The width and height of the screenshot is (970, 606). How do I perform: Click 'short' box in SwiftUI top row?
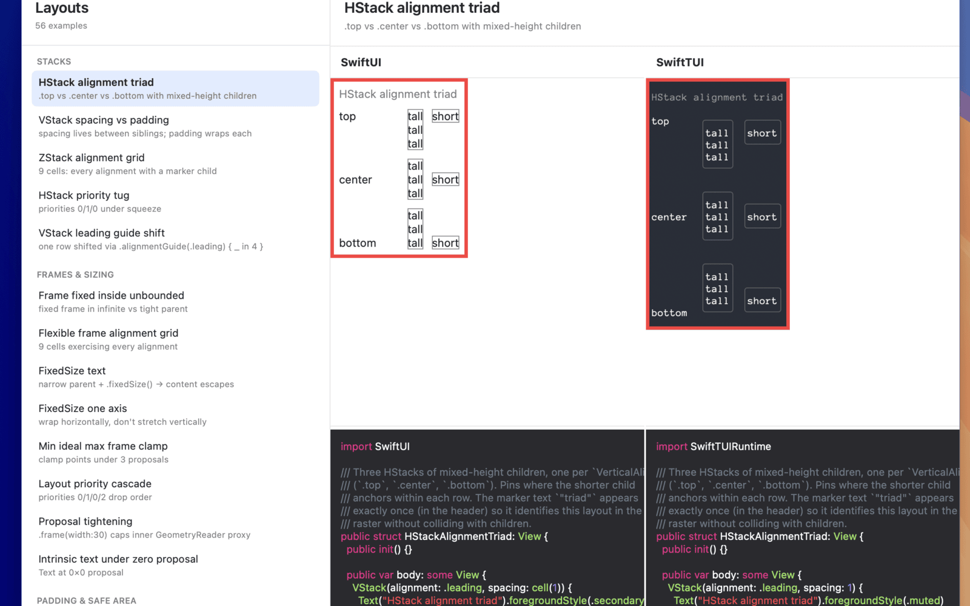(x=446, y=116)
